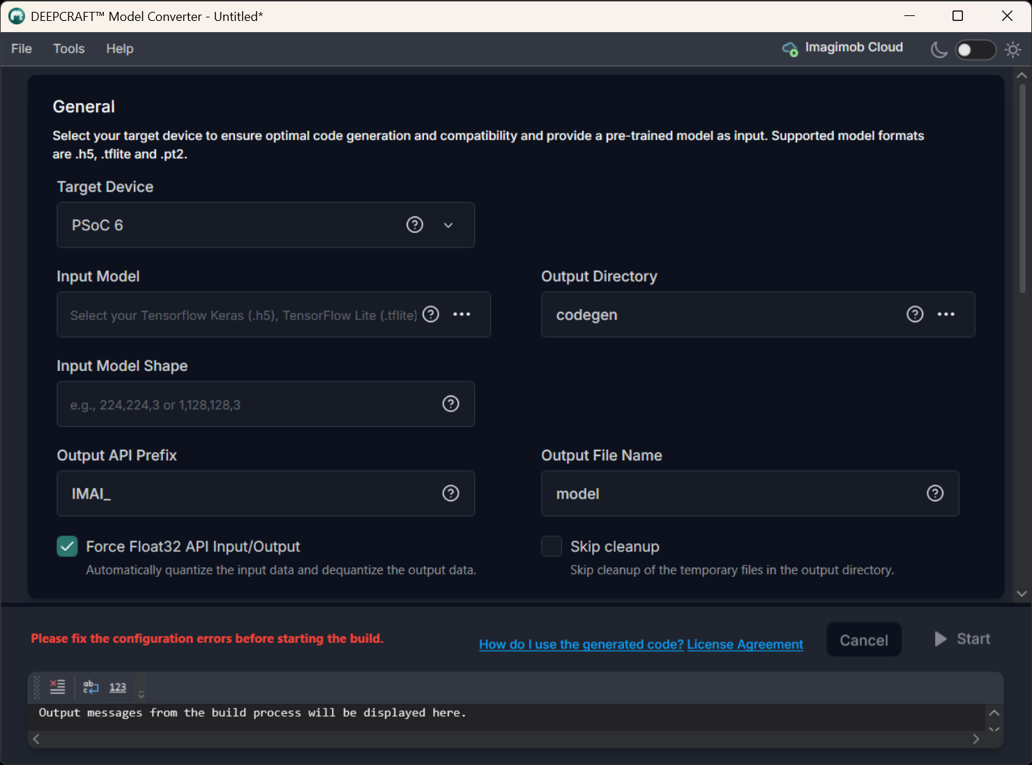
Task: Click the Input Model Shape help icon
Action: [x=451, y=404]
